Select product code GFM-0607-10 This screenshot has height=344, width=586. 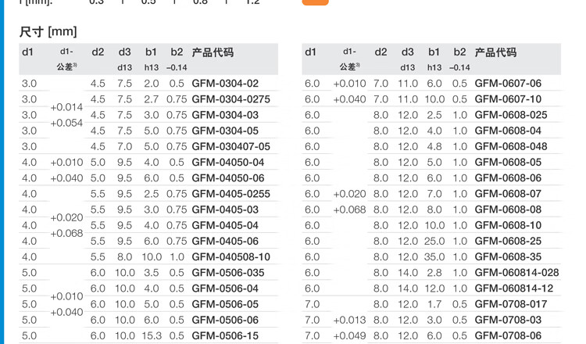(508, 99)
